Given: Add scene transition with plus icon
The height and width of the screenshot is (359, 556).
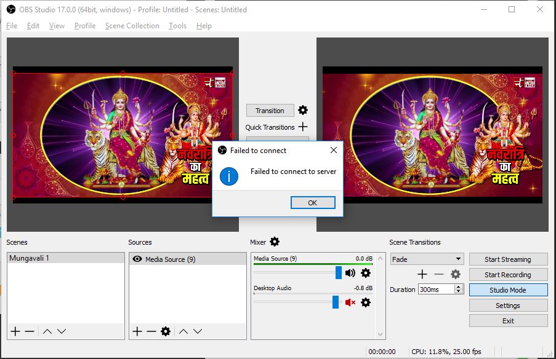Looking at the screenshot, I should (422, 274).
